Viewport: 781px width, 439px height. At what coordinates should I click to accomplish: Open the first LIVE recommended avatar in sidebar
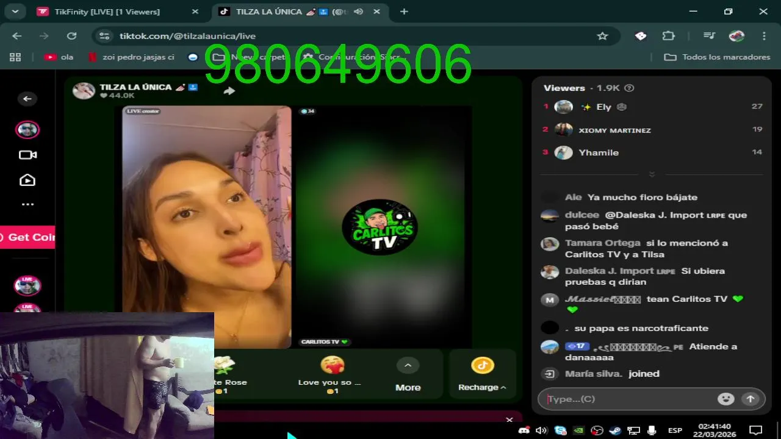tap(27, 285)
